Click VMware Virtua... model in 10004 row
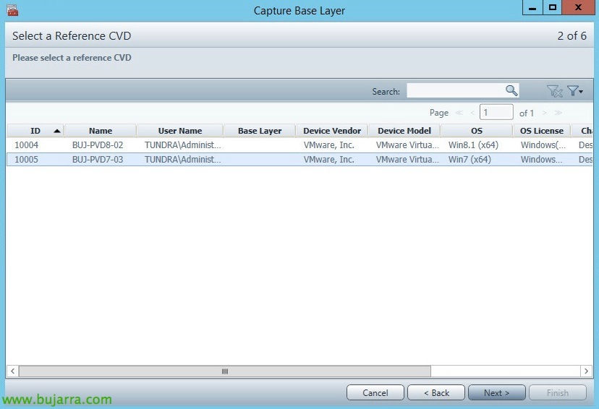Viewport: 599px width, 409px height. coord(407,145)
